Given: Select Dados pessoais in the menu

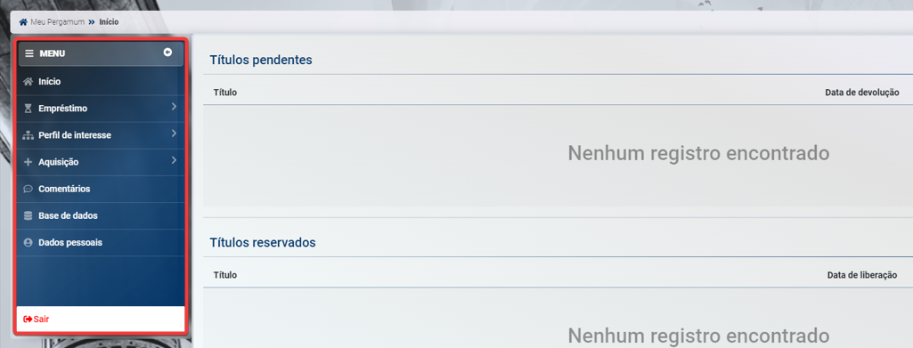Looking at the screenshot, I should (x=101, y=243).
